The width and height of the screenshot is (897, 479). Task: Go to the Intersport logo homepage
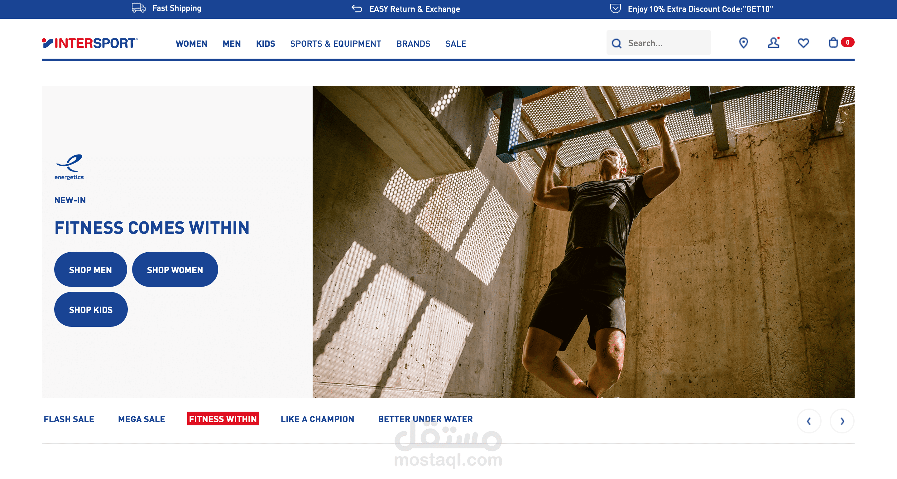(90, 43)
